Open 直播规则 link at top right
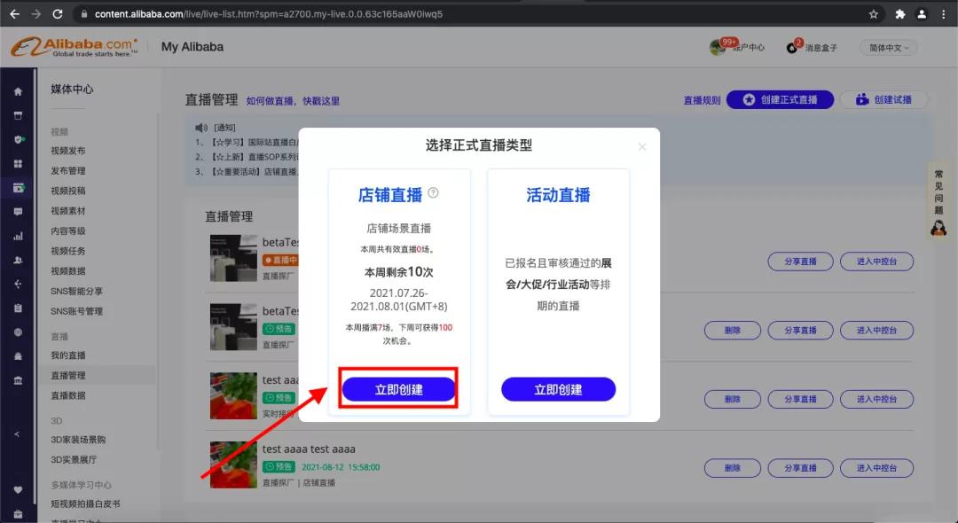This screenshot has height=523, width=958. (x=702, y=99)
